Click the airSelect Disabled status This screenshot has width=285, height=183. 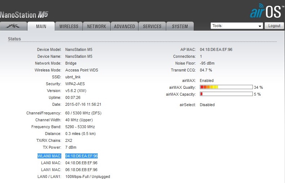click(207, 105)
